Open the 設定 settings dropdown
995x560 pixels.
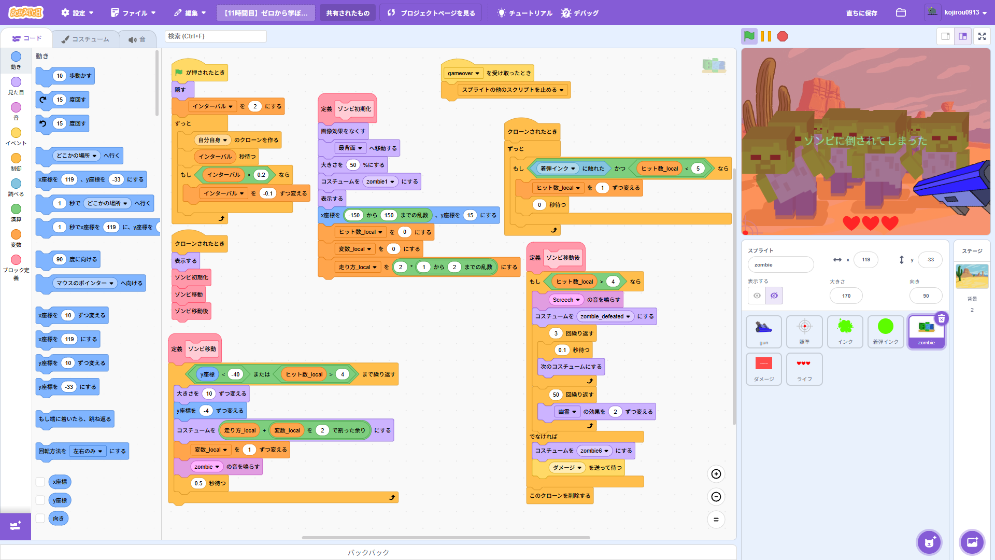(x=78, y=13)
